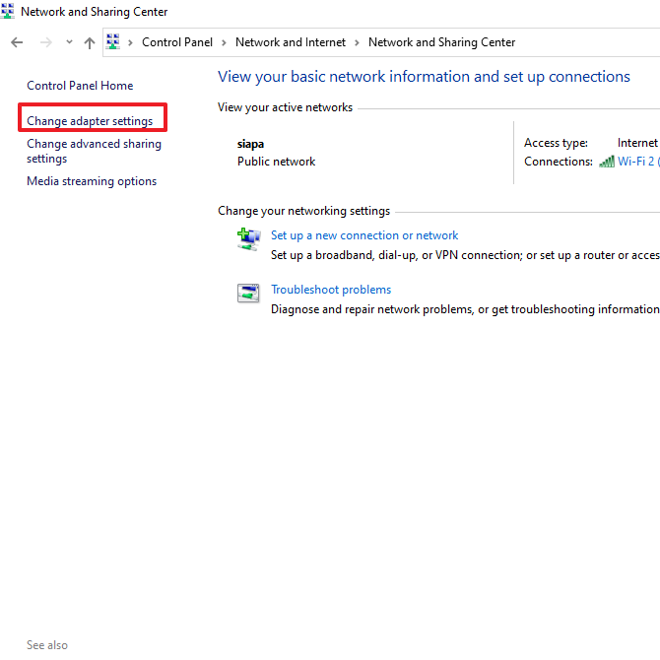Click the Control Panel icon in address bar
The width and height of the screenshot is (660, 660).
[113, 42]
